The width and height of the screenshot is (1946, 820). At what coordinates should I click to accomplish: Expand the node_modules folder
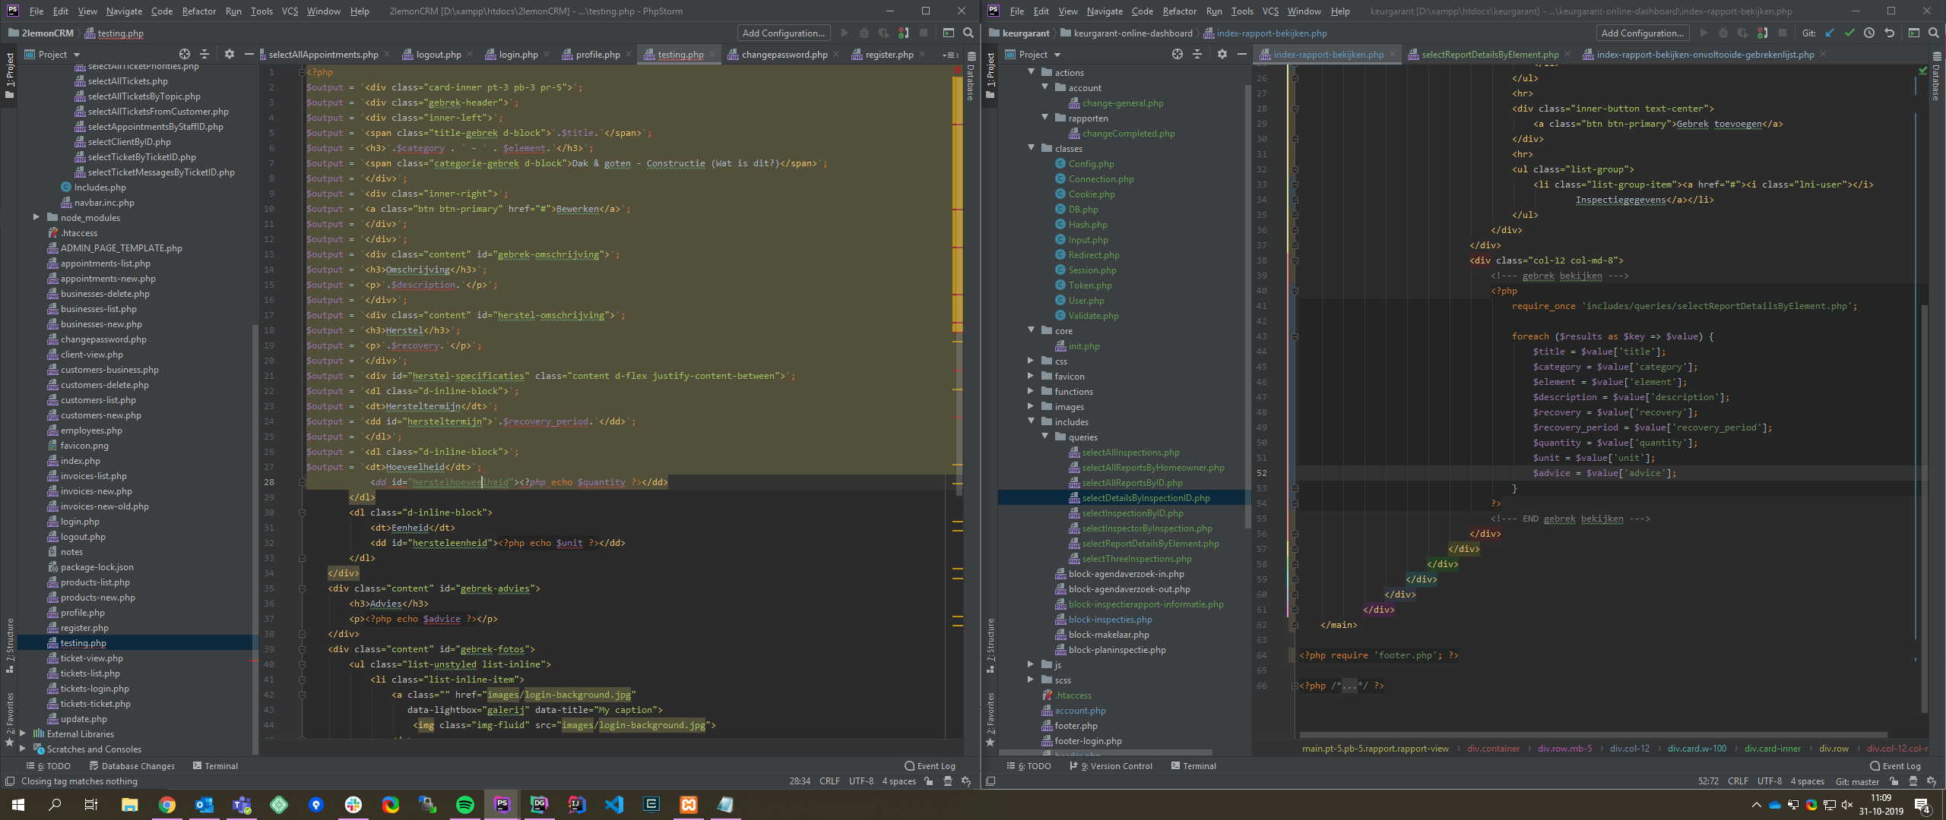click(x=36, y=217)
